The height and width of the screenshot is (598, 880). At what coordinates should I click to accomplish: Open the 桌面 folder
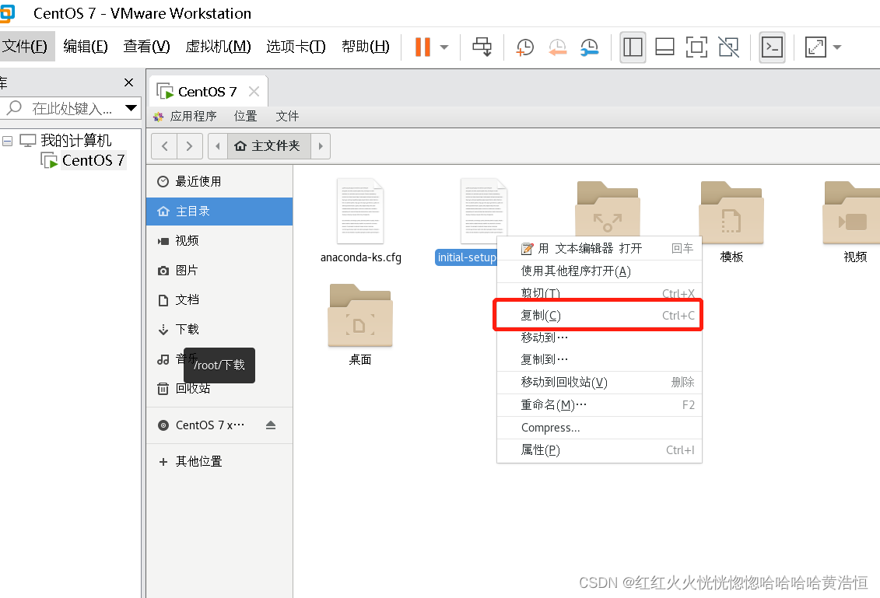click(x=359, y=325)
